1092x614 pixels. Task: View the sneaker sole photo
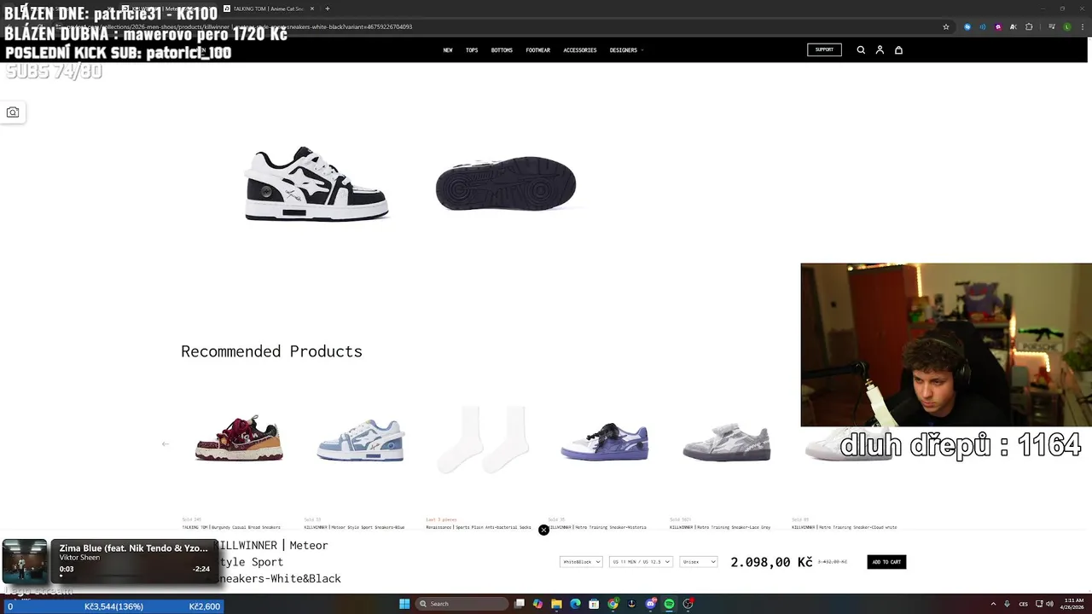pyautogui.click(x=506, y=183)
